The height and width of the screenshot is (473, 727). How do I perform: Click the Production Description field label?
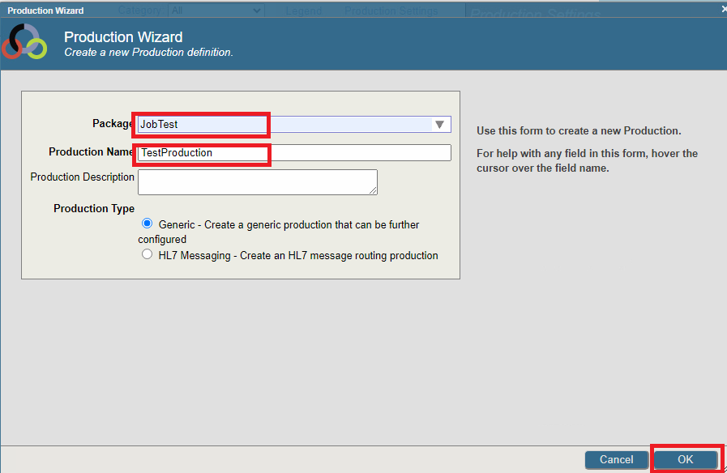click(82, 177)
